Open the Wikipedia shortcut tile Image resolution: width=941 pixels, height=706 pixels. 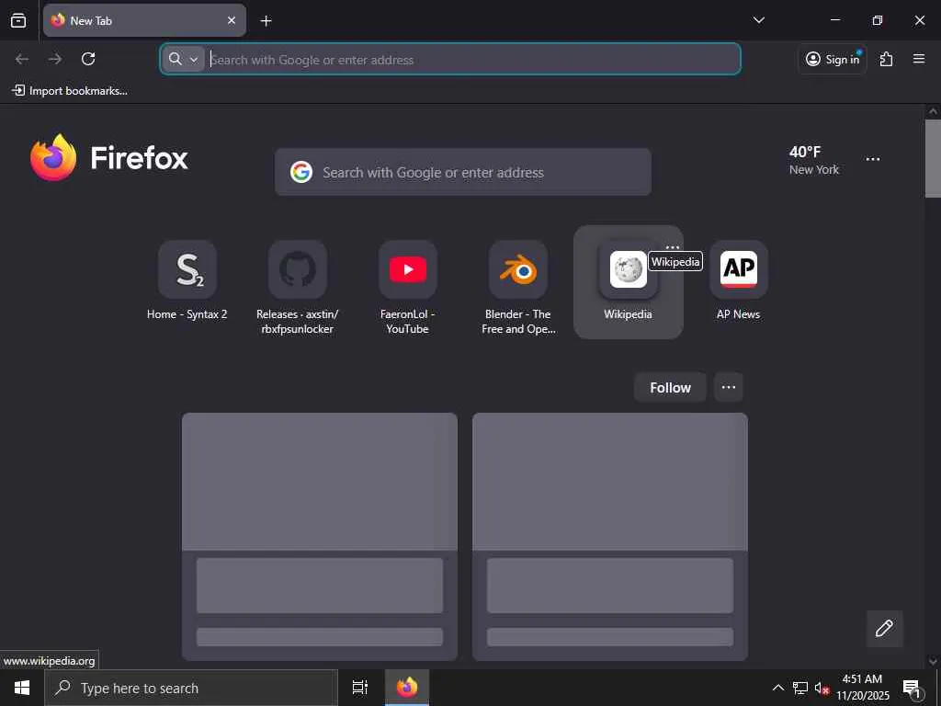(629, 281)
